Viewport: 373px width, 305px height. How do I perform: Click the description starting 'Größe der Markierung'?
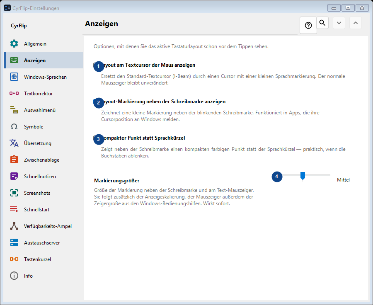pyautogui.click(x=174, y=197)
